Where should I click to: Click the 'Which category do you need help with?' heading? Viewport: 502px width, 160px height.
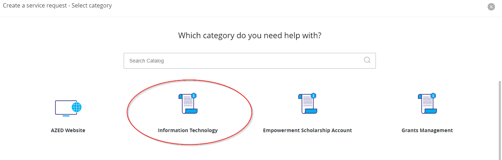(250, 36)
